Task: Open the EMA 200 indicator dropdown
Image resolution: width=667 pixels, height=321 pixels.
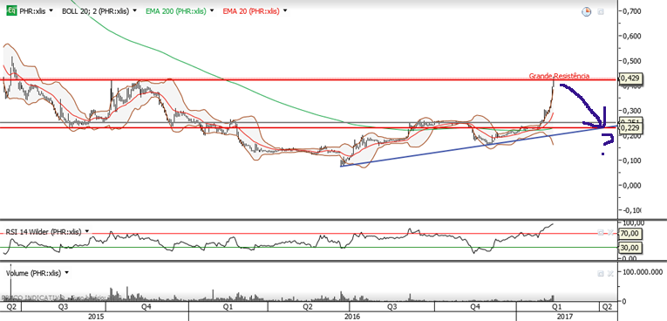Action: pyautogui.click(x=211, y=11)
